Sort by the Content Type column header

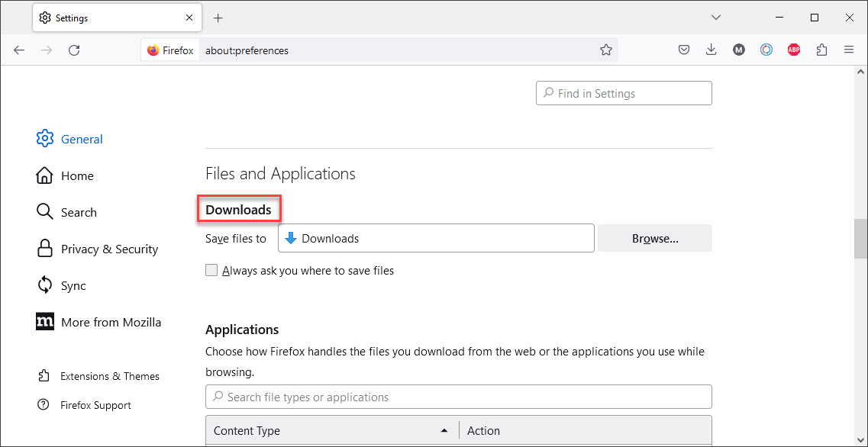point(328,430)
